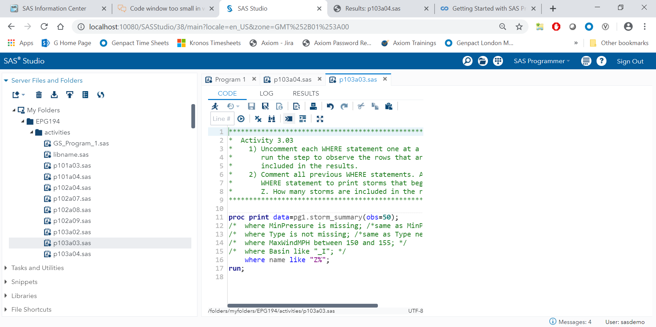Toggle the Format Code indent button
Screen dimensions: 656x327
click(x=302, y=119)
